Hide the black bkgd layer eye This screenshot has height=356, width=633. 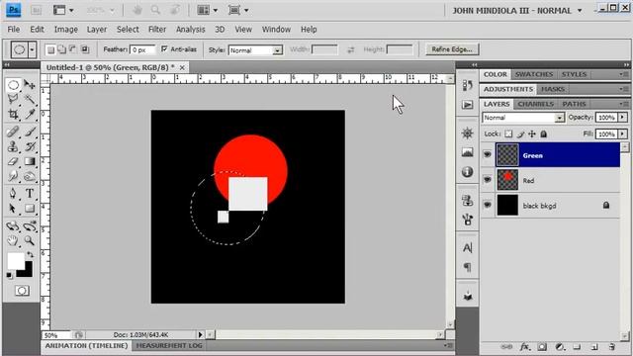coord(488,205)
